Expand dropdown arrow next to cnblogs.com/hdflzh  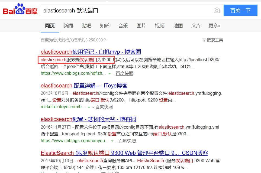tap(109, 74)
